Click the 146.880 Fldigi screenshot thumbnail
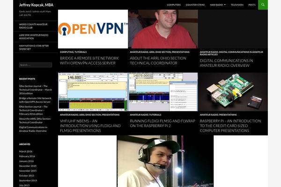Image resolution: width=281 pixels, height=187 pixels. tap(93, 92)
